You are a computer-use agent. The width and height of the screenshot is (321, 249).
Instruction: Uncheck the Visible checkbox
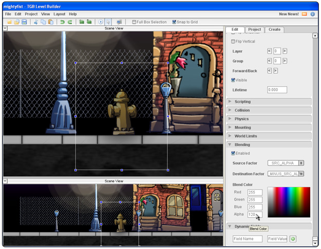[x=233, y=80]
